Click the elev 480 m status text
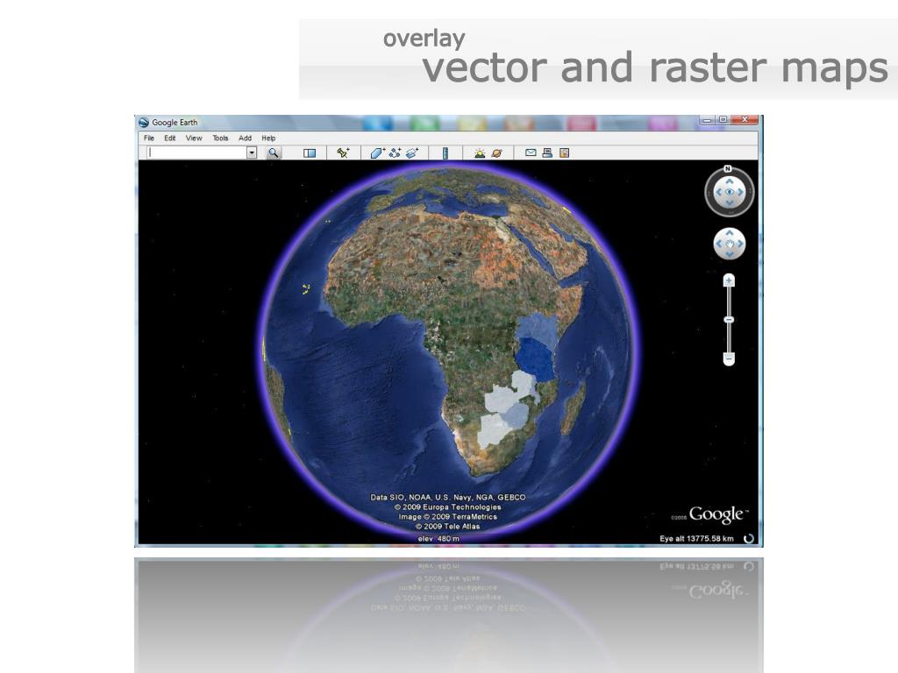This screenshot has height=673, width=898. click(x=438, y=539)
